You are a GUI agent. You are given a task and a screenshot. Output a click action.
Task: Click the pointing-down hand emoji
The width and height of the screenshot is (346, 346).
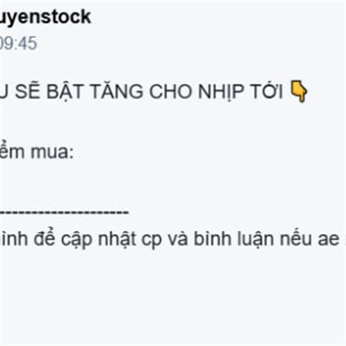coord(299,91)
